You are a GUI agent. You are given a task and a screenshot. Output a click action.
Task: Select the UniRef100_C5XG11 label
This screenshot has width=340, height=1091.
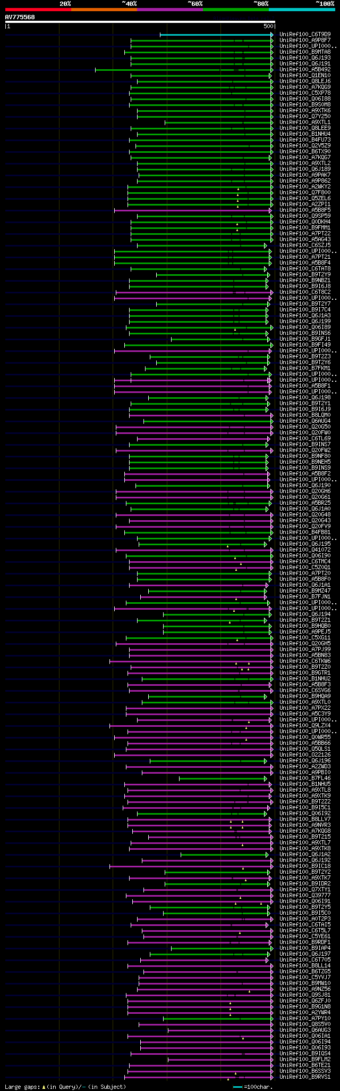[x=305, y=638]
